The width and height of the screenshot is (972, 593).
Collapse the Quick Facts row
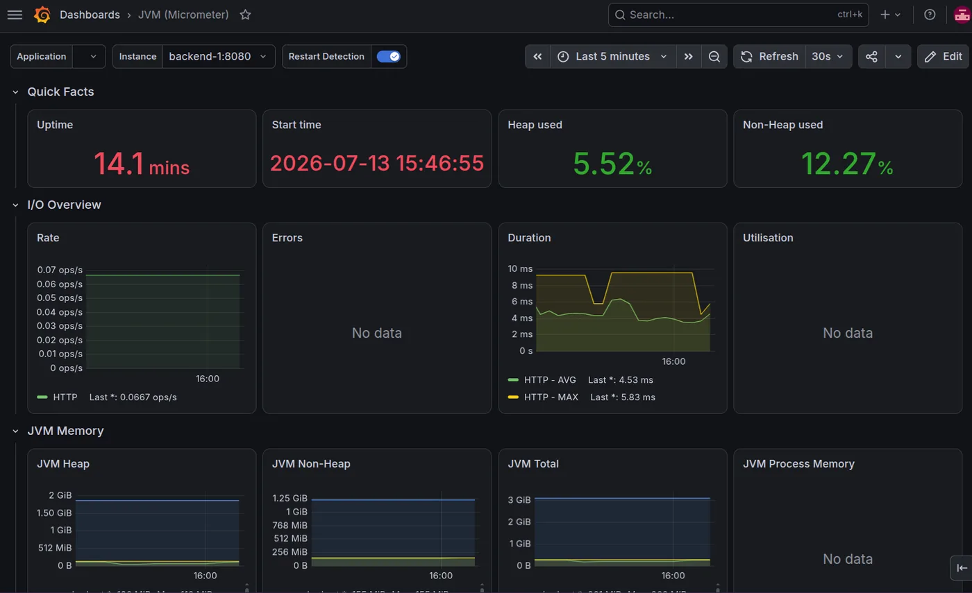click(x=15, y=92)
